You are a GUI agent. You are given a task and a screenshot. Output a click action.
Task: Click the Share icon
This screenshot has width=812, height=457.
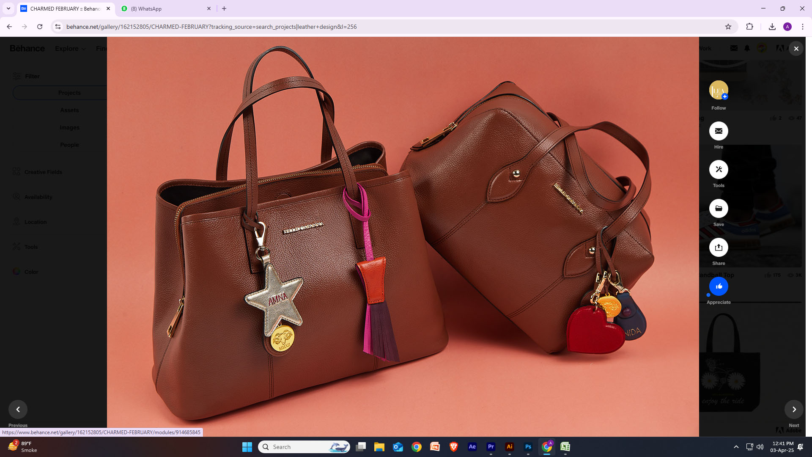pyautogui.click(x=719, y=248)
